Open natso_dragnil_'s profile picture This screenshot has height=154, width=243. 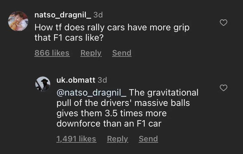tap(18, 21)
